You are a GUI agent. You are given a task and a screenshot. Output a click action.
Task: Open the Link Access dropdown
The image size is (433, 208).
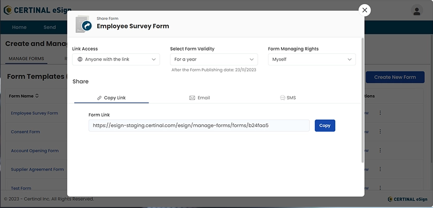coord(116,59)
